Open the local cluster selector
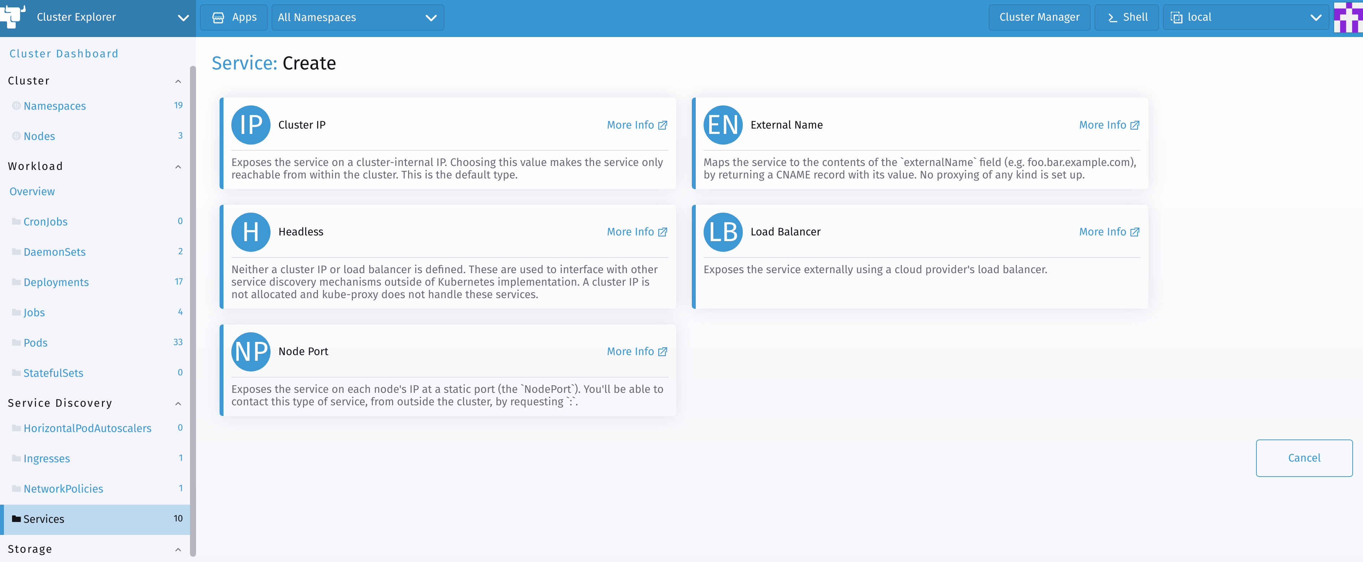Screen dimensions: 1363x562 (1245, 17)
